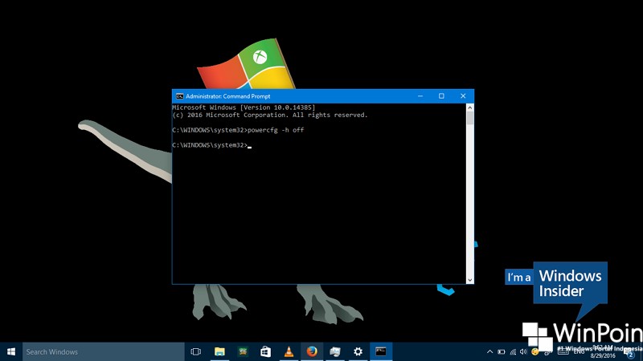Show hidden system tray icons

click(x=489, y=351)
